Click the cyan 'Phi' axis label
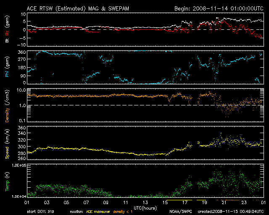269x215 pixels. (x=7, y=73)
